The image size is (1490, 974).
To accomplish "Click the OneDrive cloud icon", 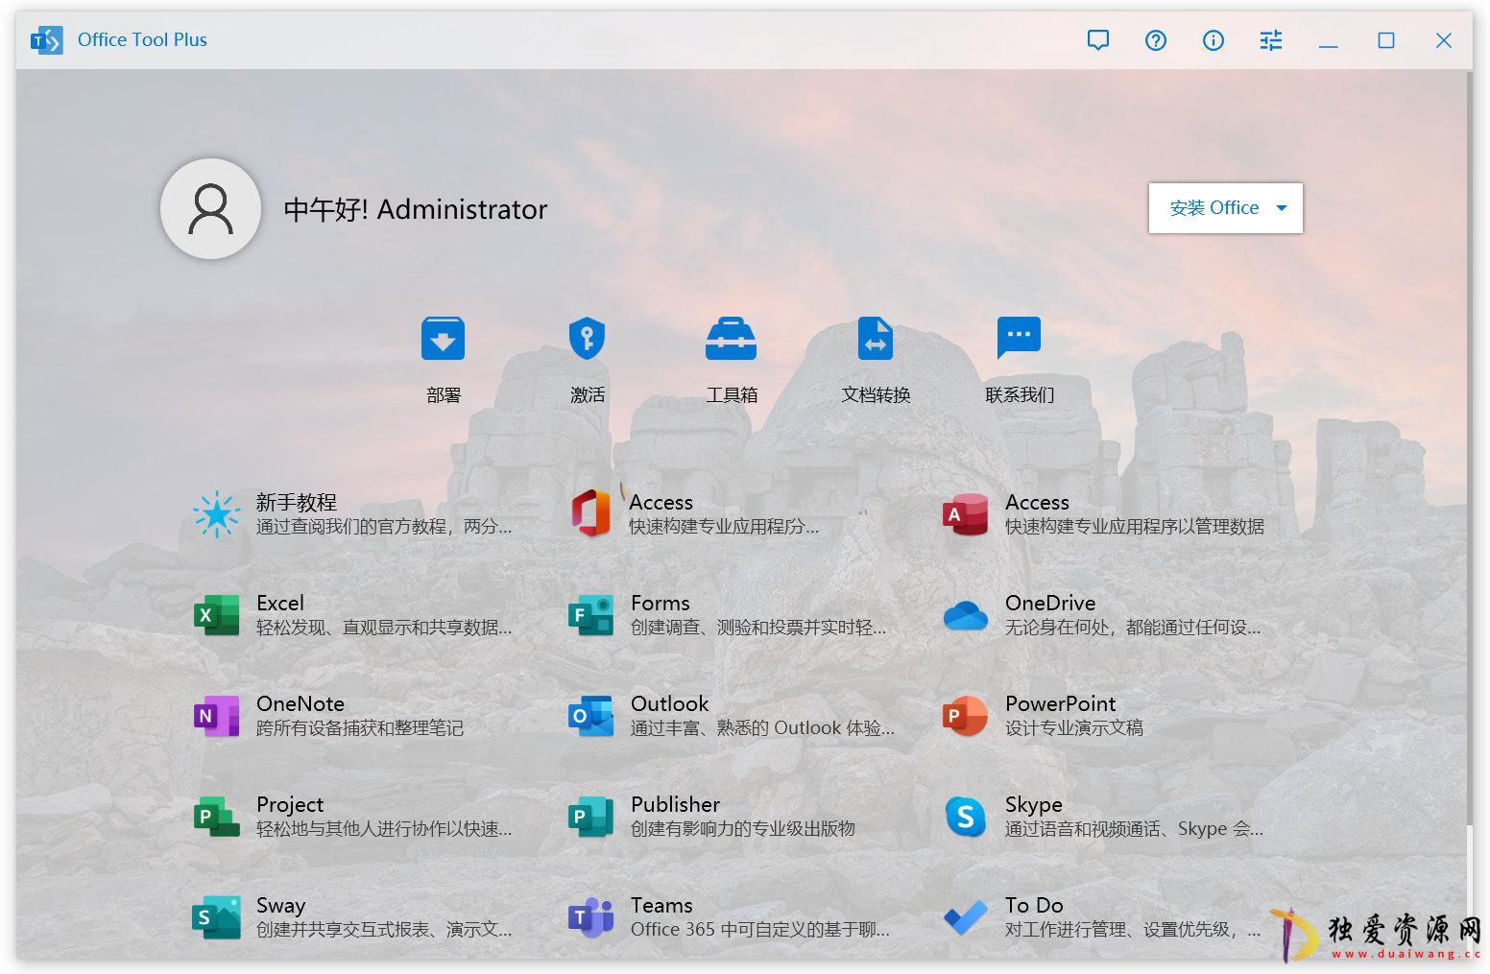I will pos(966,615).
